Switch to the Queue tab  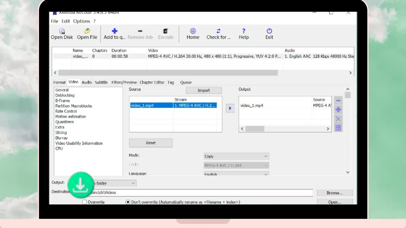pos(186,82)
